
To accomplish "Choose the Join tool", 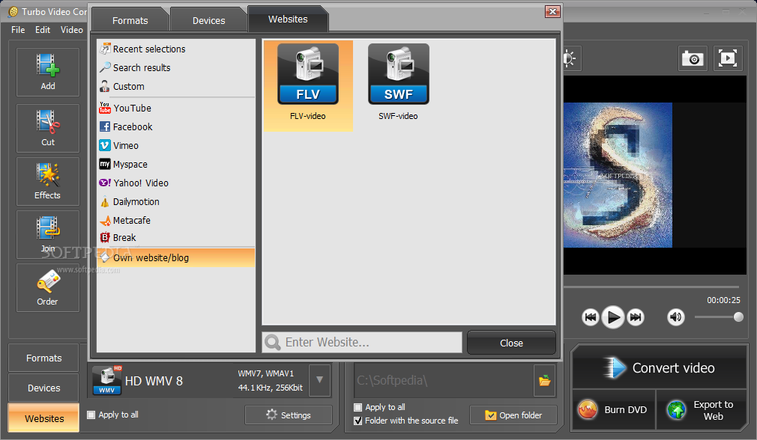I will point(48,235).
